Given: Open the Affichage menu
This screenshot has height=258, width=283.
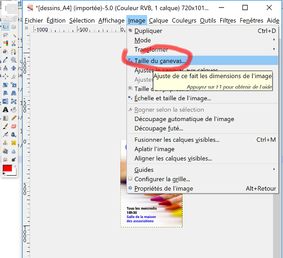Looking at the screenshot, I should [111, 21].
